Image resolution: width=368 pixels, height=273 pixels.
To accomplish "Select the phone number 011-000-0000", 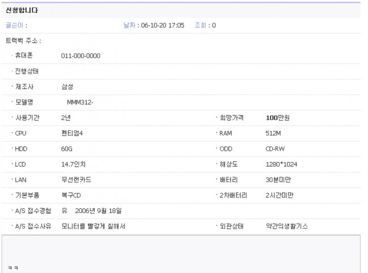I will point(81,56).
